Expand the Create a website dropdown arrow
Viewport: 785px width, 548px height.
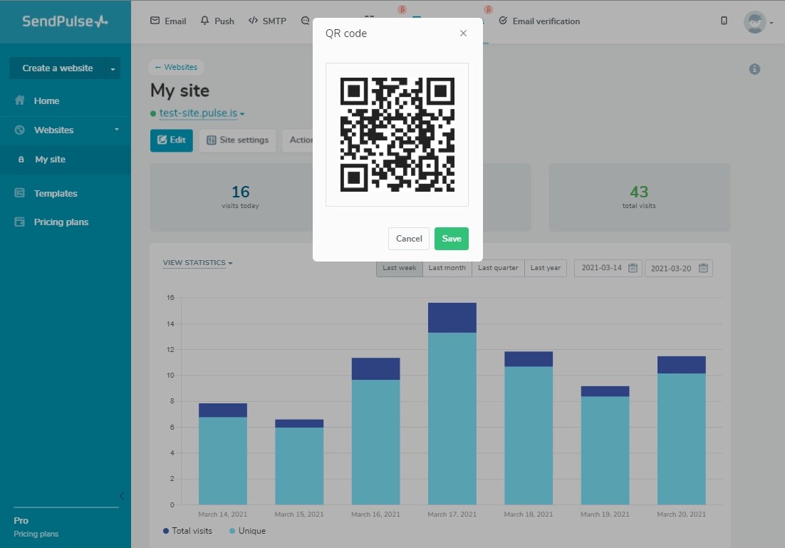(x=113, y=68)
